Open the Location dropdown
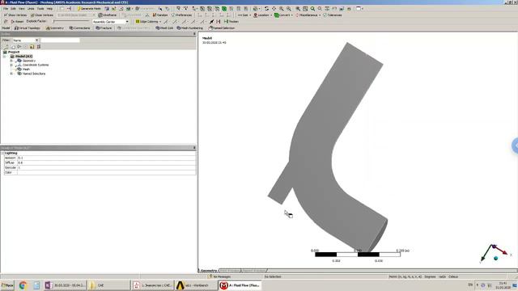 click(x=262, y=15)
